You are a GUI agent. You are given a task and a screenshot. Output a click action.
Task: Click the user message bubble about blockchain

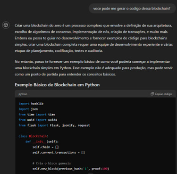(x=132, y=8)
